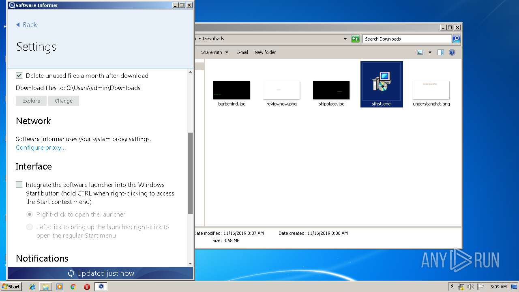Click the volume speaker tray icon
Viewport: 519px width, 292px height.
click(471, 287)
